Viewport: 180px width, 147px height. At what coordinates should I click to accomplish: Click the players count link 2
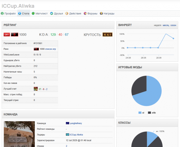pos(67,146)
